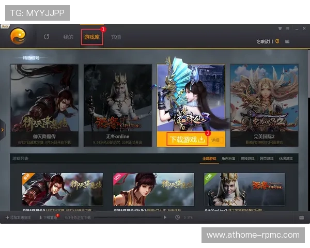This screenshot has width=310, height=248.
Task: Click the 下载游戏 download game button
Action: (x=187, y=139)
